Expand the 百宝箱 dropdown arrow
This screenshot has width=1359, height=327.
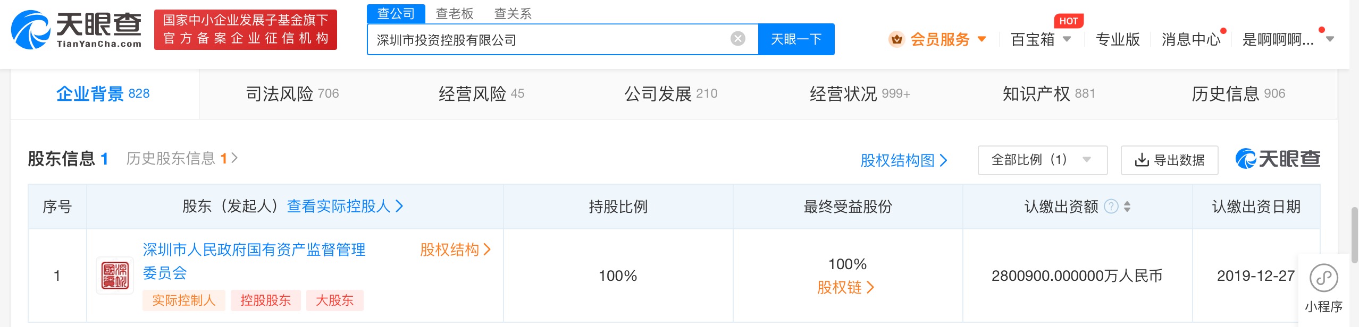tap(1067, 39)
